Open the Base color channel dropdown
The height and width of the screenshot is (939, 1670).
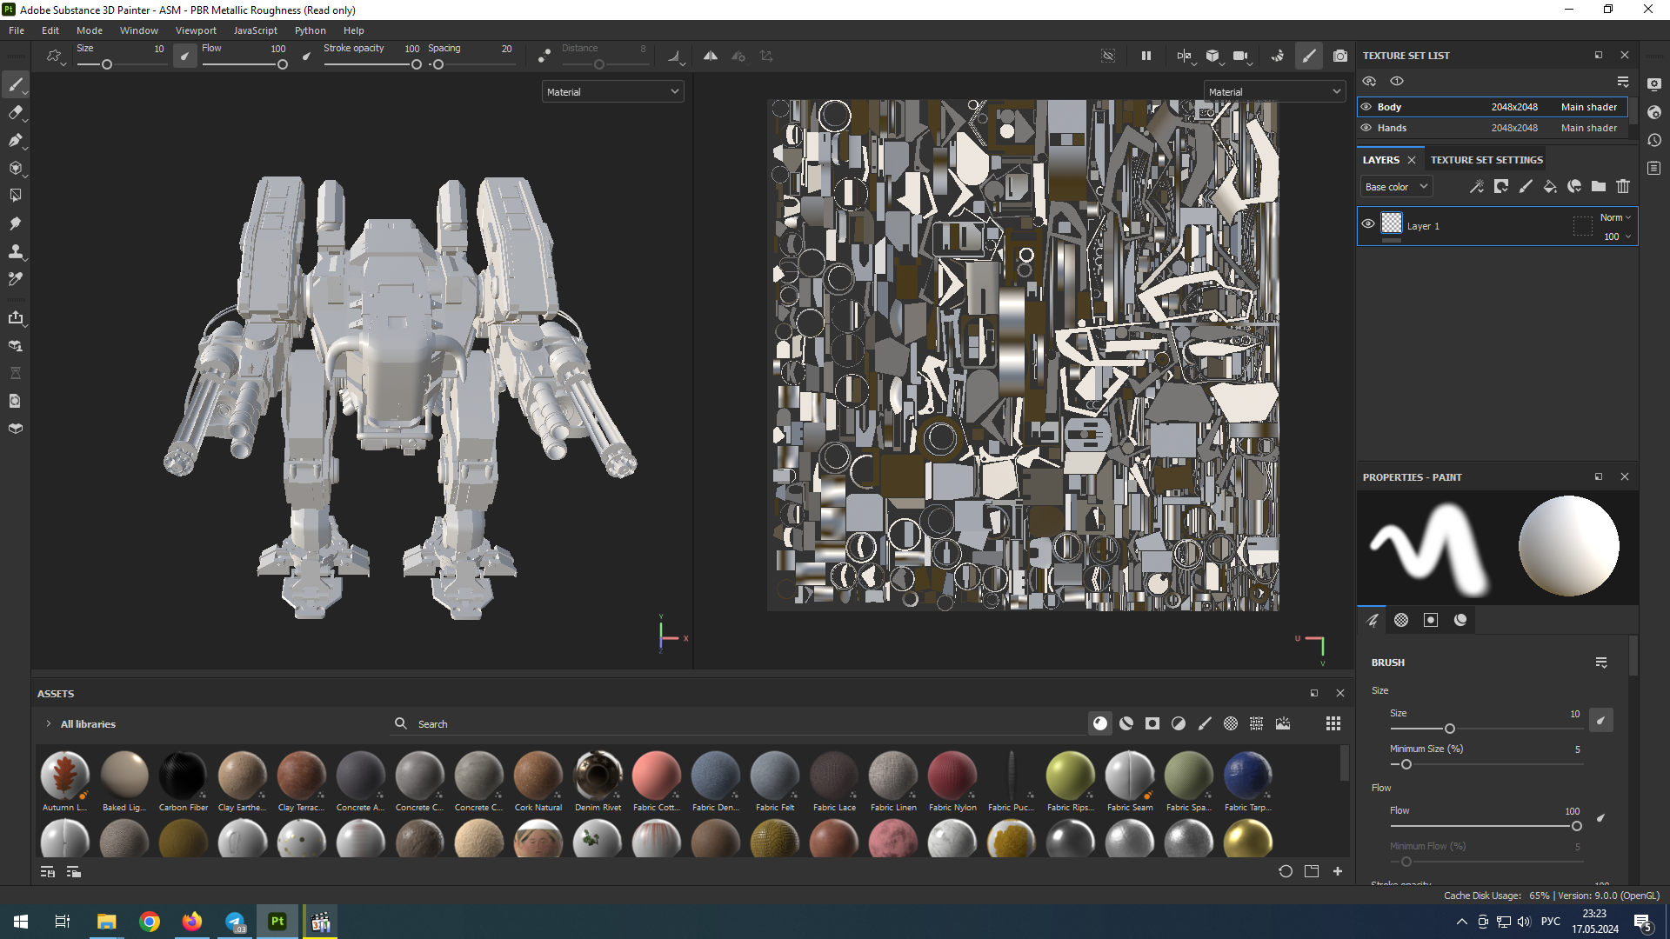(1396, 187)
